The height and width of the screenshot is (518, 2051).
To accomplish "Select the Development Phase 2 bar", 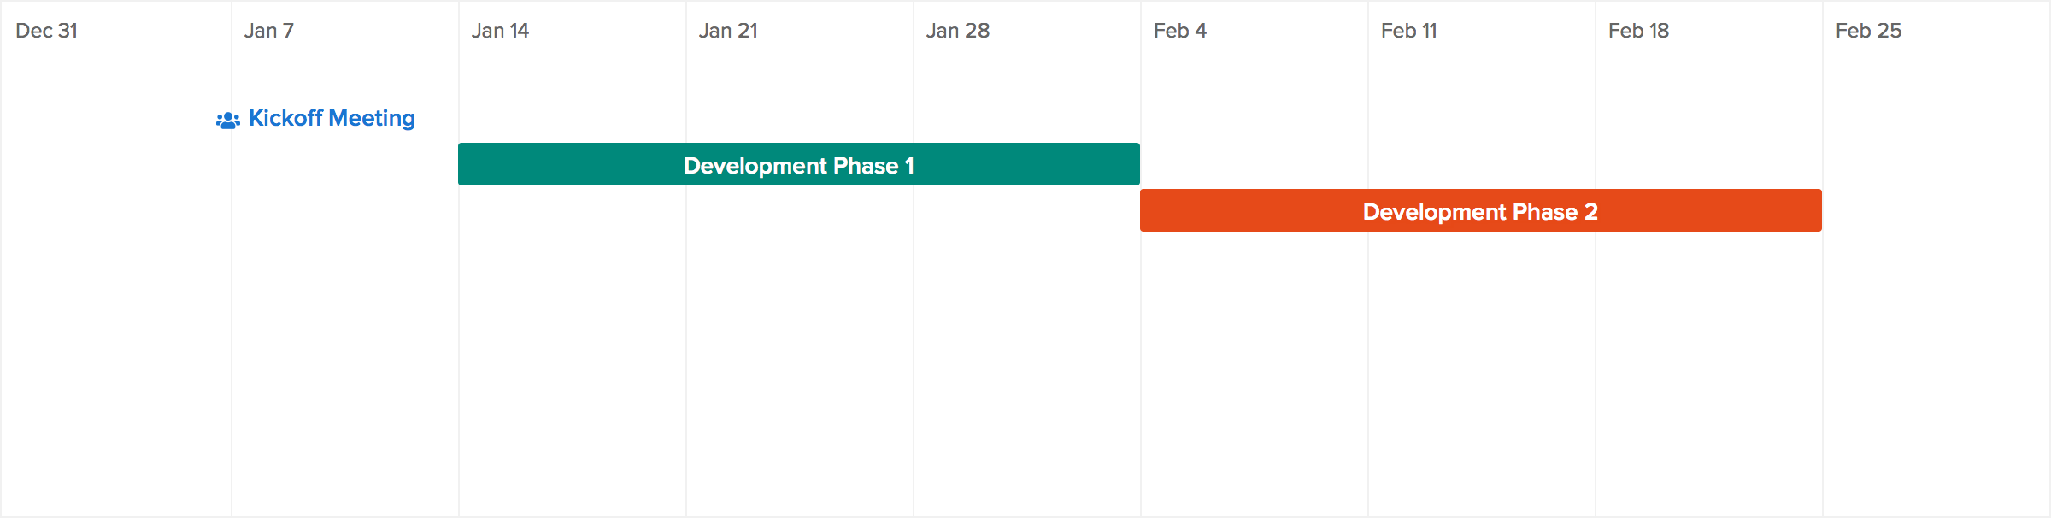I will (x=1481, y=210).
